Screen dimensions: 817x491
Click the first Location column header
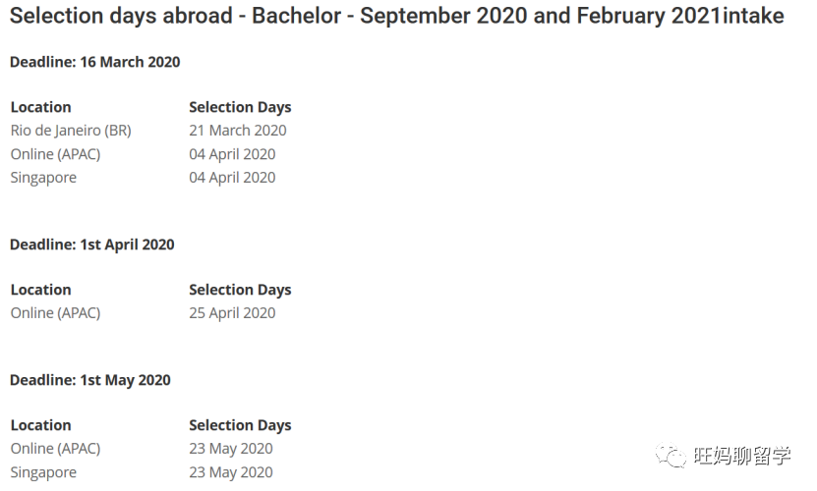tap(40, 107)
